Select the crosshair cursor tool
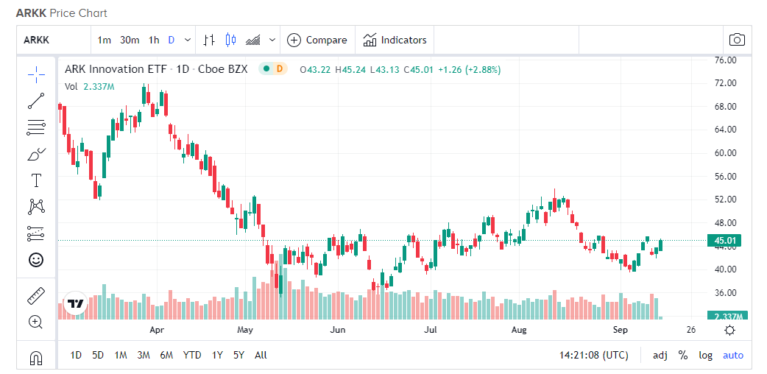 36,74
